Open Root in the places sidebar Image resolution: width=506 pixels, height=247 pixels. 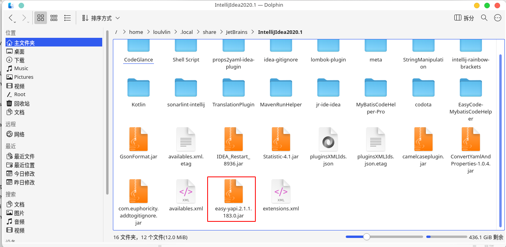(x=54, y=95)
